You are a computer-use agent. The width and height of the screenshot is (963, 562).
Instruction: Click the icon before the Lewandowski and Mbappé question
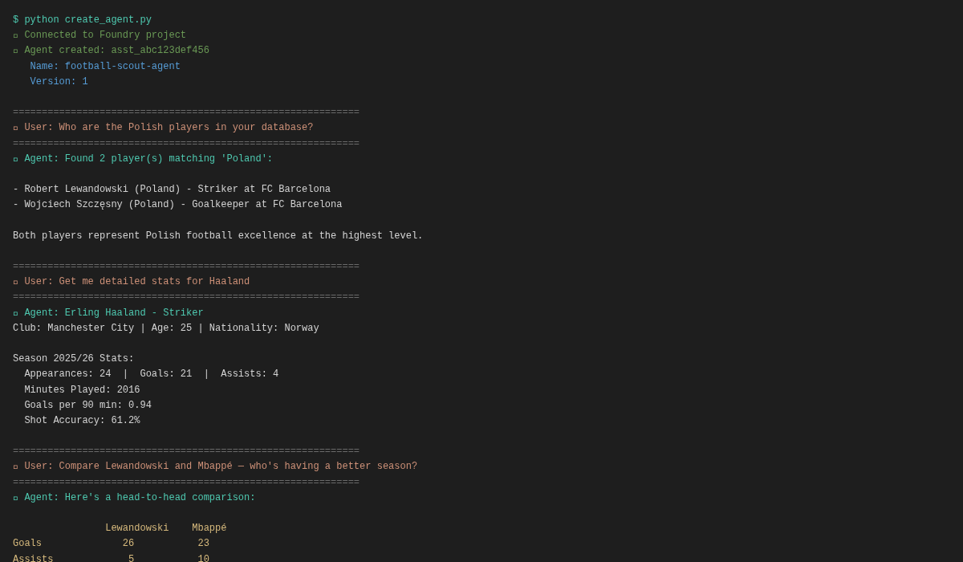pos(15,467)
